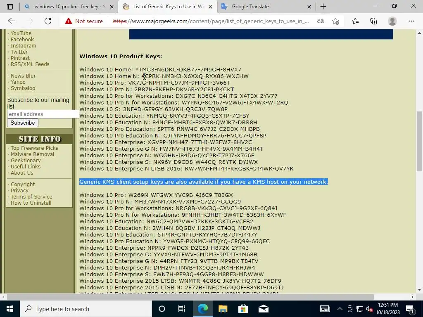Screen dimensions: 423x317
Task: Click the Windows 10 Pro key VK7JG-NPHTM line
Action: pyautogui.click(x=154, y=83)
